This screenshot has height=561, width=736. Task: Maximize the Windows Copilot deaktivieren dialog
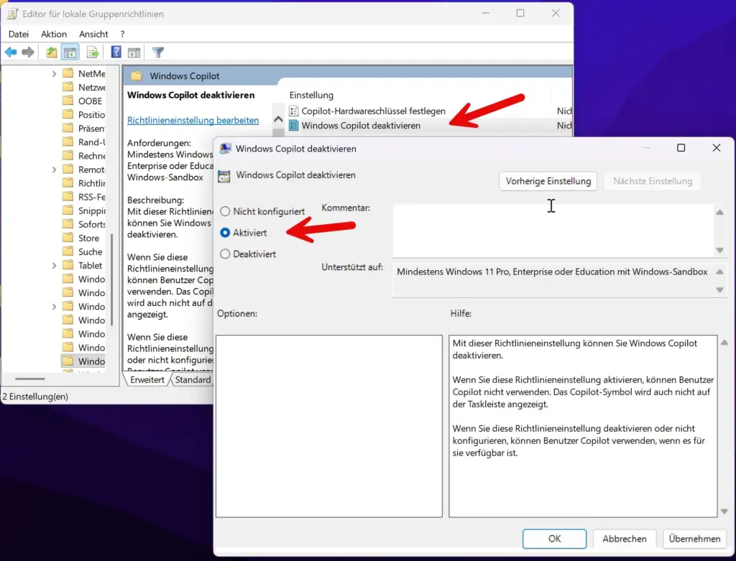click(x=681, y=148)
